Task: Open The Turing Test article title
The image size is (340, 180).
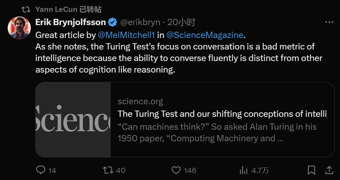Action: (222, 114)
